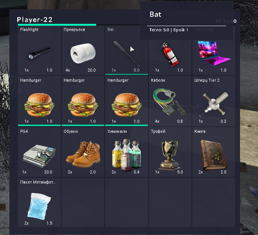258x235 pixels.
Task: Pick the red fire extinguisher icon
Action: 170,53
